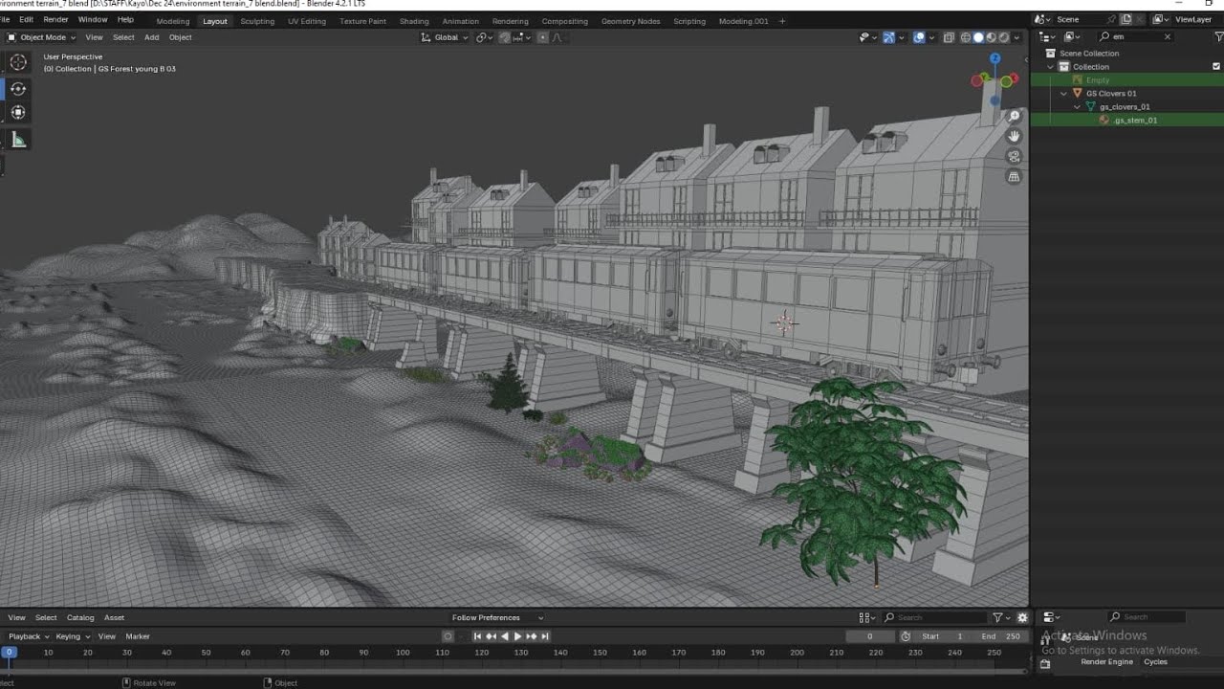This screenshot has height=689, width=1224.
Task: Open the Render menu
Action: [55, 20]
